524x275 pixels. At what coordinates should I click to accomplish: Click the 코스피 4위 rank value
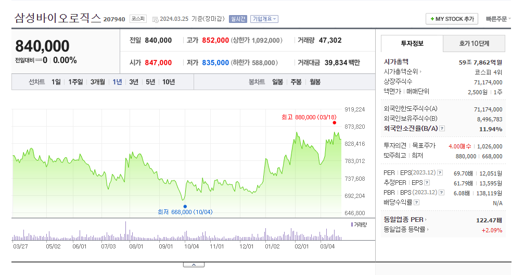(488, 72)
